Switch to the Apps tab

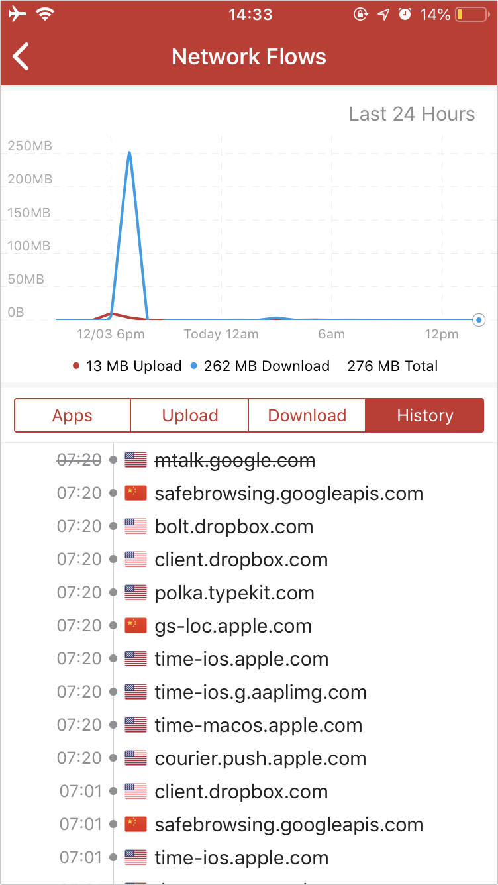[x=72, y=415]
